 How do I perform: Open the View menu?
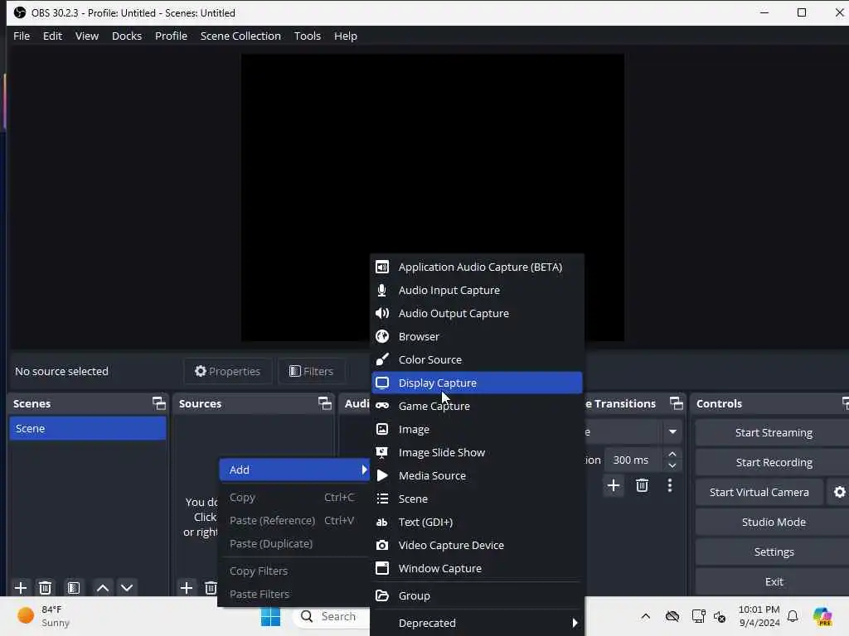pyautogui.click(x=86, y=36)
